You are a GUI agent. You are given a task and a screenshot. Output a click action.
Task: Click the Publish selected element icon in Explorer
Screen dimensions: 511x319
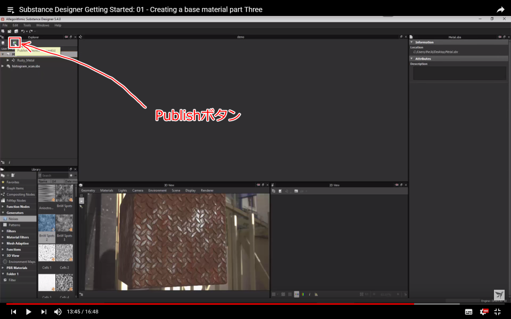coord(15,43)
